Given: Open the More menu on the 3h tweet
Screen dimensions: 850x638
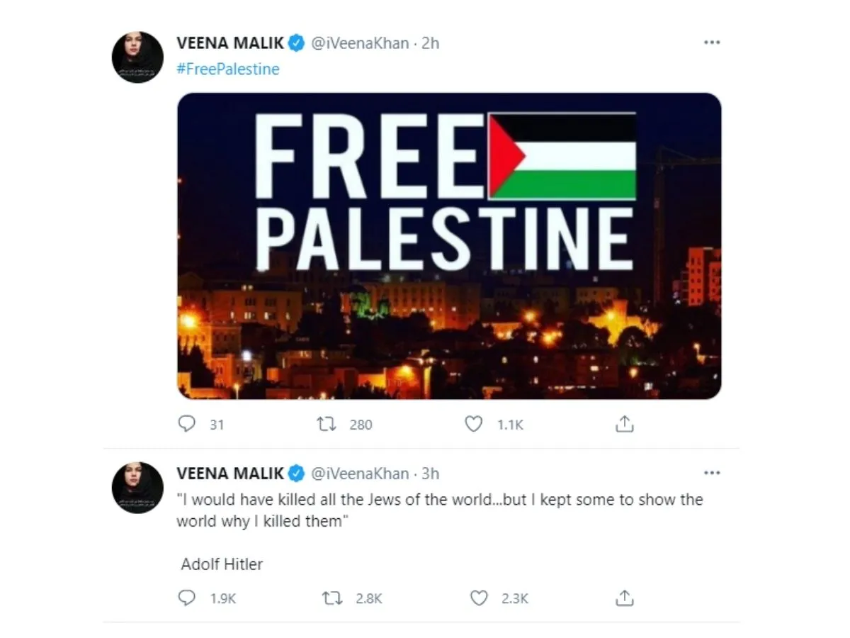Looking at the screenshot, I should 711,473.
